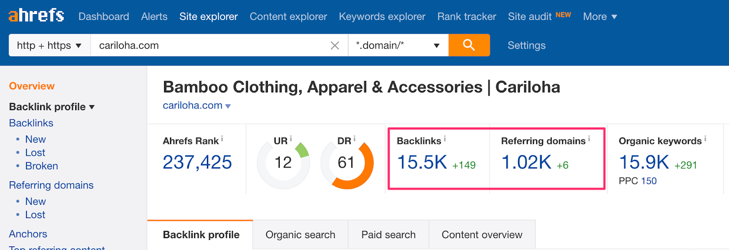Click the +6 referring domains change value
This screenshot has height=250, width=729.
[x=563, y=165]
